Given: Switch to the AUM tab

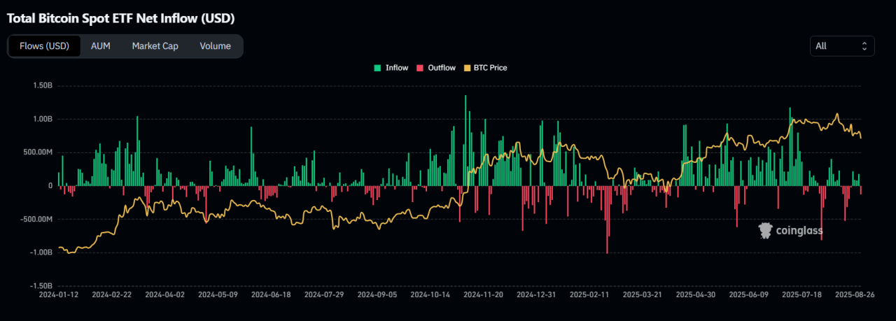Looking at the screenshot, I should click(101, 46).
